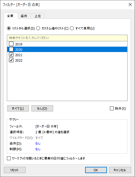
Task: Click the search text input field
Action: click(x=67, y=38)
